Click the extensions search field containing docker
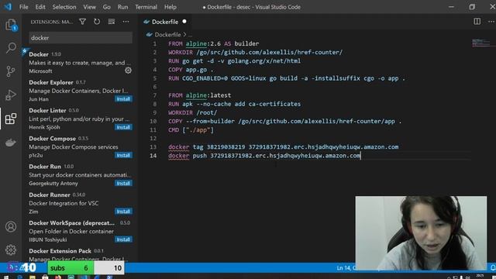This screenshot has height=279, width=496. click(81, 38)
